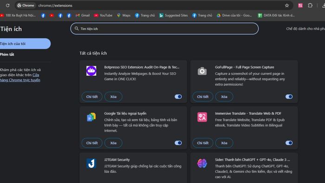Click the J2TEAM Security title text

pos(117,160)
